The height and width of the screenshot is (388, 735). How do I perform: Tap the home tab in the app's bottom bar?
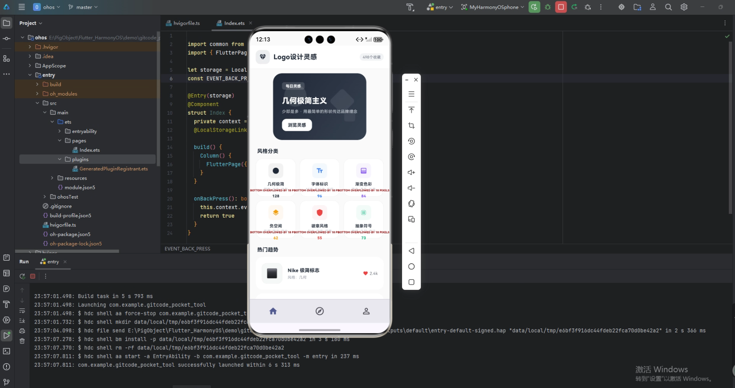point(273,311)
